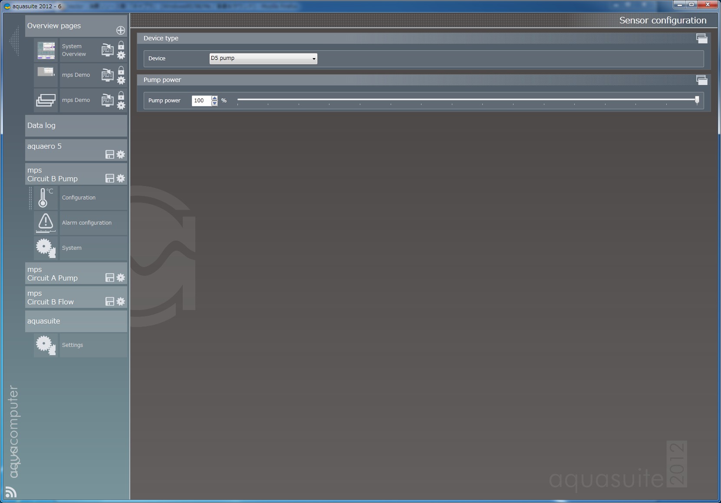Open the Device dropdown showing D5 pump
This screenshot has height=503, width=721.
pyautogui.click(x=263, y=59)
